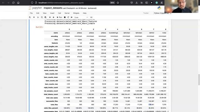
Task: Click the 'successful_files' row label
Action: pyautogui.click(x=52, y=101)
